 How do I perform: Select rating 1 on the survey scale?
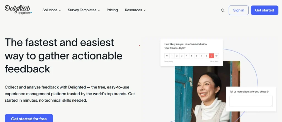pyautogui.click(x=172, y=56)
